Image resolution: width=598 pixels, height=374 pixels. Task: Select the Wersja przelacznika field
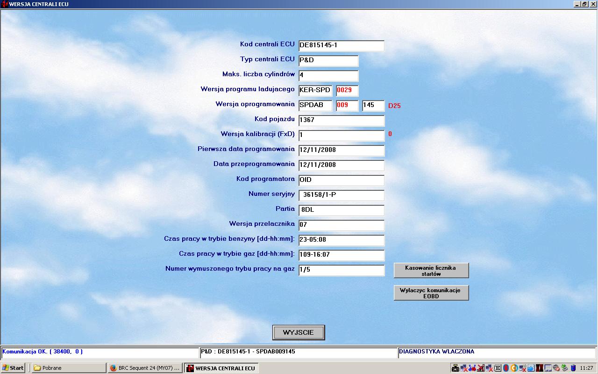click(x=342, y=225)
